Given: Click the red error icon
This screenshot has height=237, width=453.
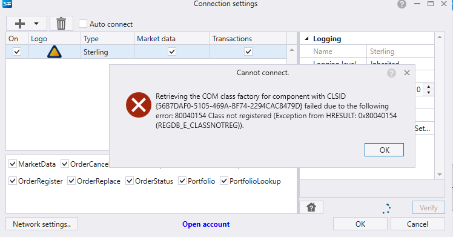Looking at the screenshot, I should [x=139, y=105].
